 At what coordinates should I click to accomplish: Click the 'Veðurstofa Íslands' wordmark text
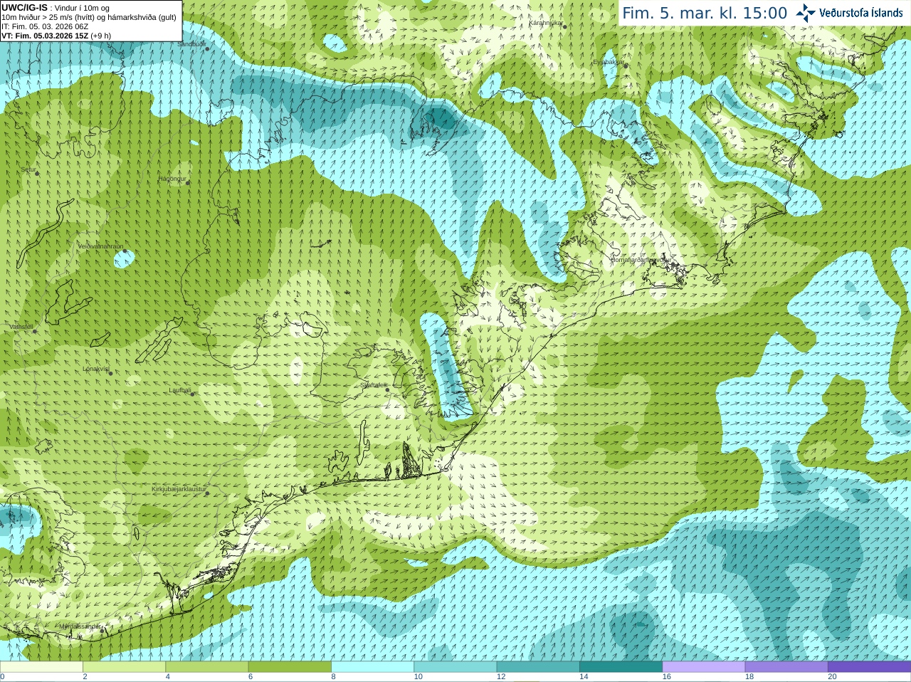[x=861, y=13]
